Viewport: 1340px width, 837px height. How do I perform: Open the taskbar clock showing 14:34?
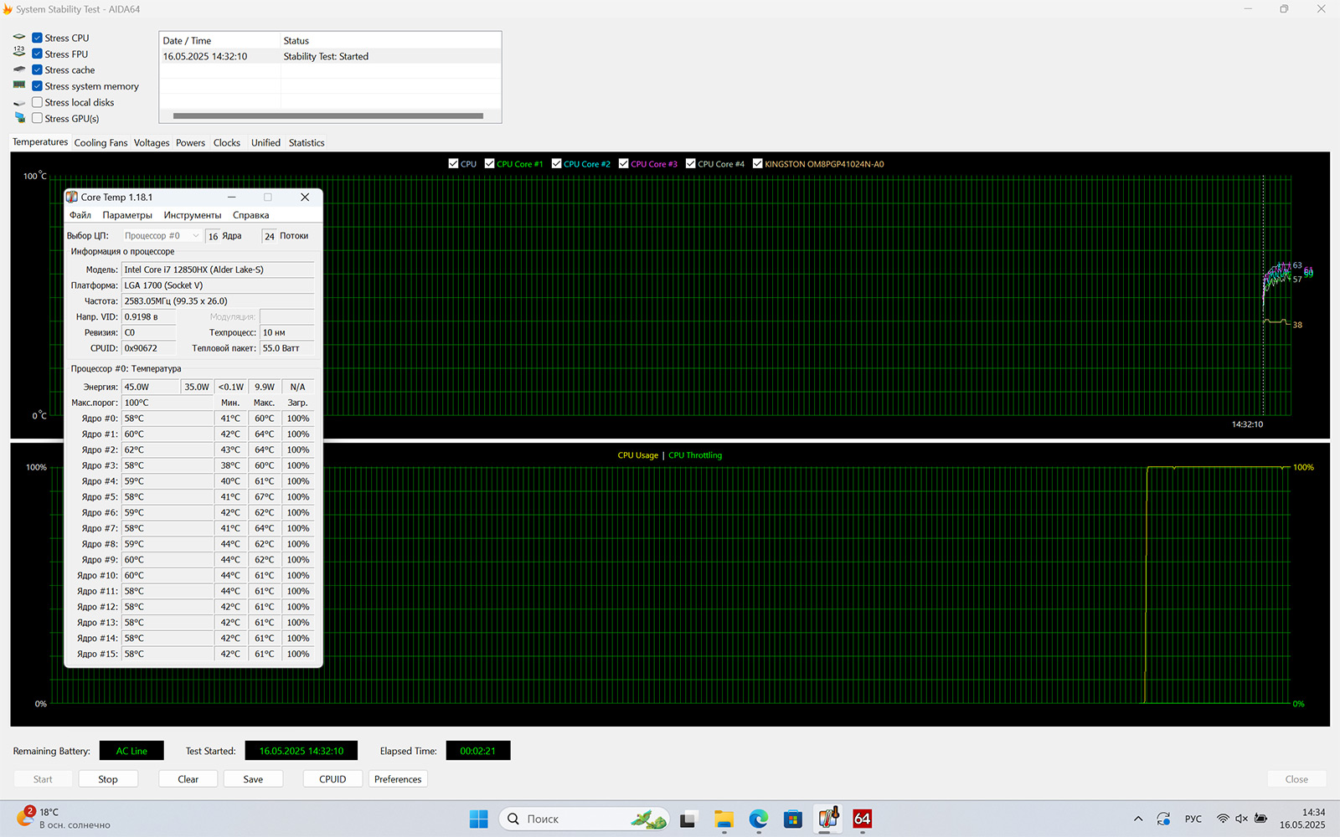click(x=1302, y=819)
